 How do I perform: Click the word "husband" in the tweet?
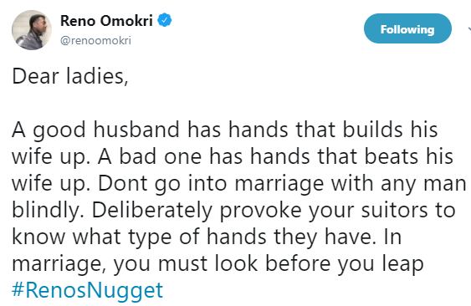pos(136,130)
